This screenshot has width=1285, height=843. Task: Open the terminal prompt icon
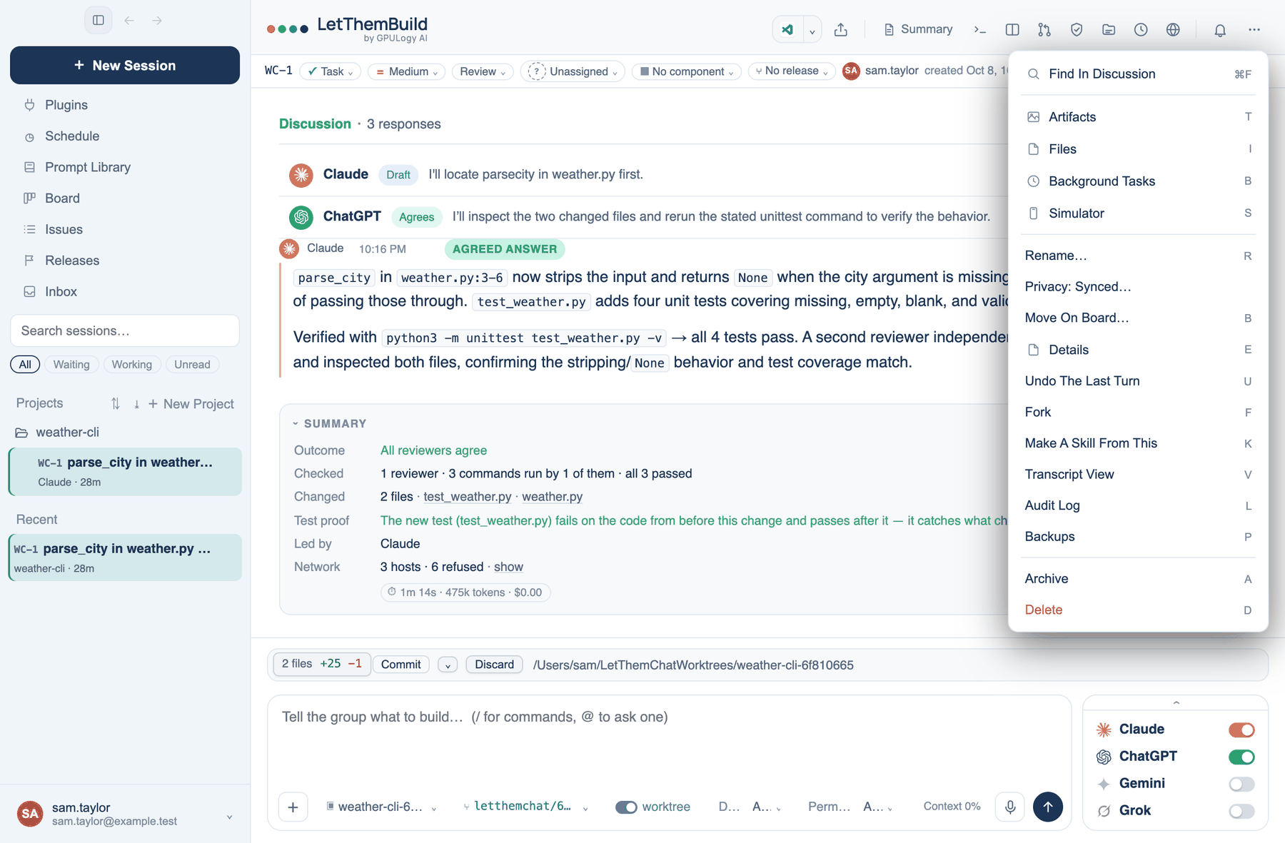coord(980,30)
